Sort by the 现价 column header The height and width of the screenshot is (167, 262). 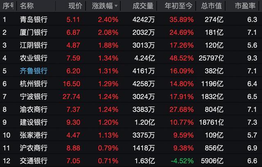(x=75, y=6)
